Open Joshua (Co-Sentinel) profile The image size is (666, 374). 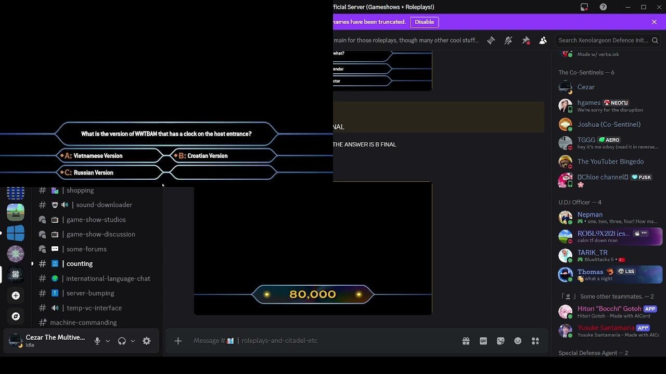[x=608, y=125]
